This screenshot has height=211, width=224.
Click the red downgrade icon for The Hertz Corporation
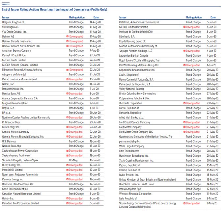[x=184, y=103]
